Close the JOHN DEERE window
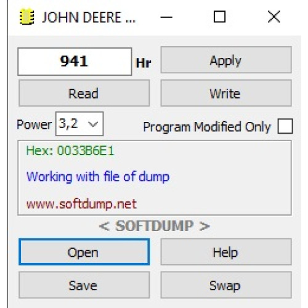Screen dimensions: 308x308 point(274,17)
